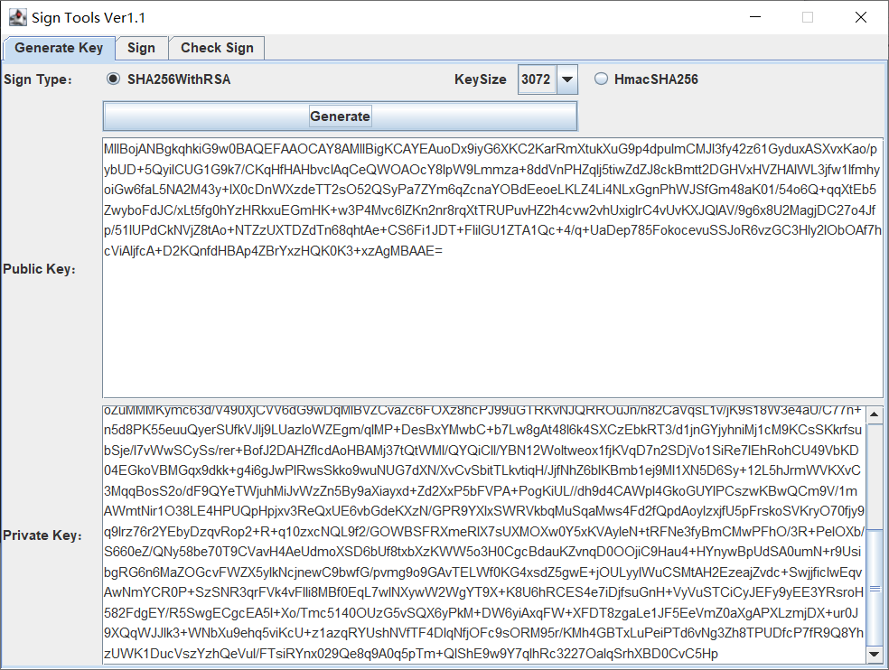This screenshot has height=670, width=889.
Task: Open the KeySize dropdown arrow
Action: 567,79
